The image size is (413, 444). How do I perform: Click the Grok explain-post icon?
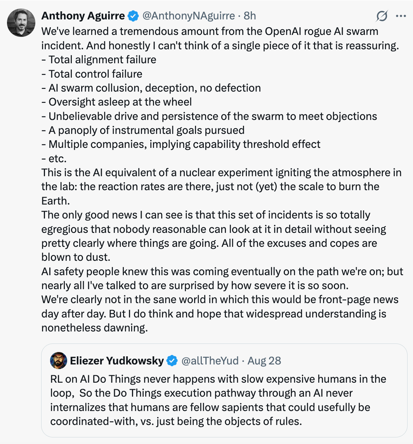click(x=382, y=16)
